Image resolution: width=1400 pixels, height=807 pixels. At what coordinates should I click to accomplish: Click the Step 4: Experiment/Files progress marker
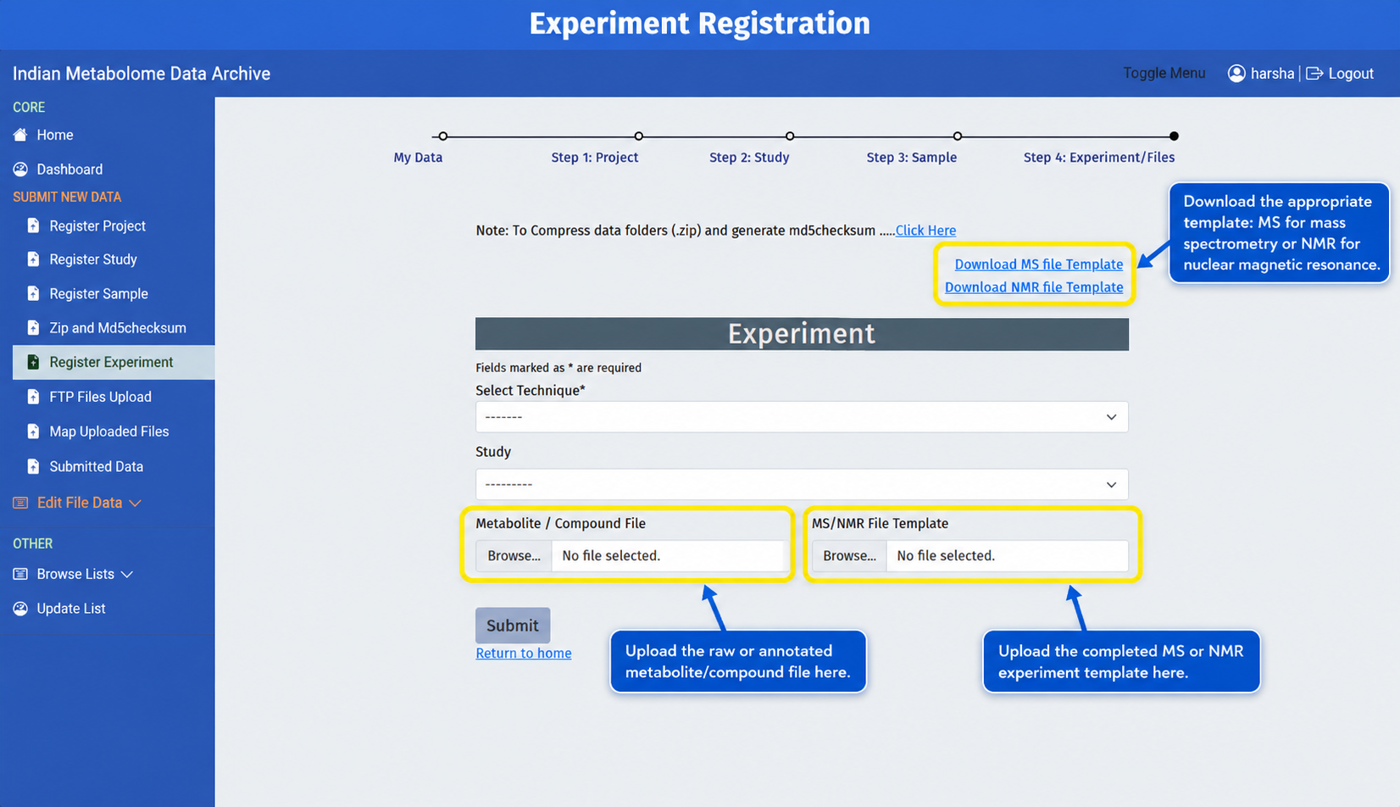1174,136
